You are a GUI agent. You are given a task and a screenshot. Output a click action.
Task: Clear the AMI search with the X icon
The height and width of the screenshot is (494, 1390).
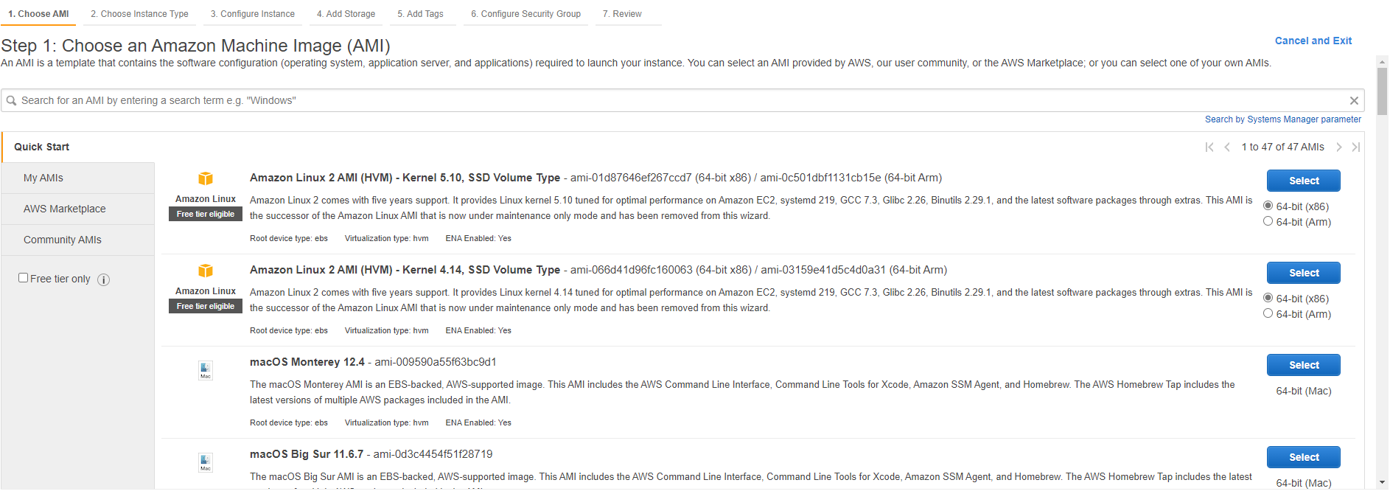coord(1354,101)
